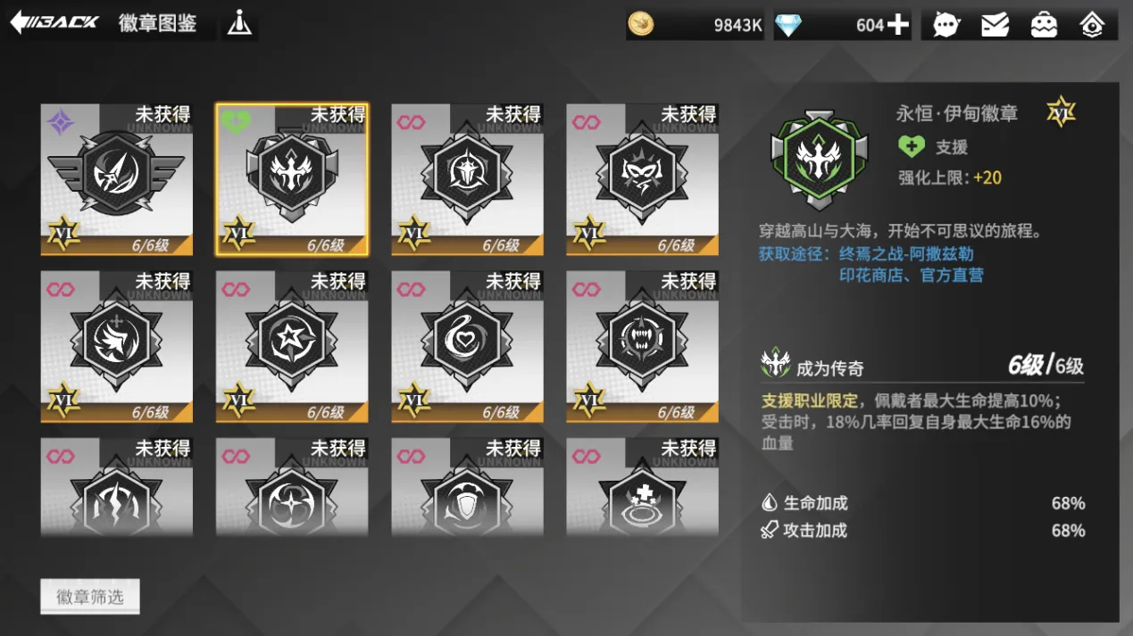
Task: Select the heart swirl badge
Action: pyautogui.click(x=467, y=346)
